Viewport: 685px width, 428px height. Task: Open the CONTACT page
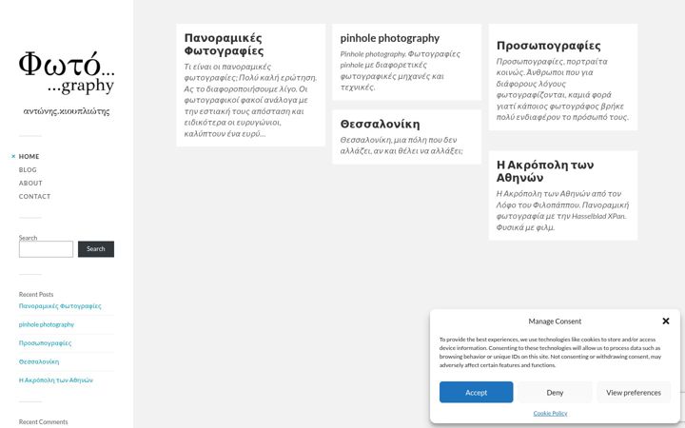coord(34,196)
